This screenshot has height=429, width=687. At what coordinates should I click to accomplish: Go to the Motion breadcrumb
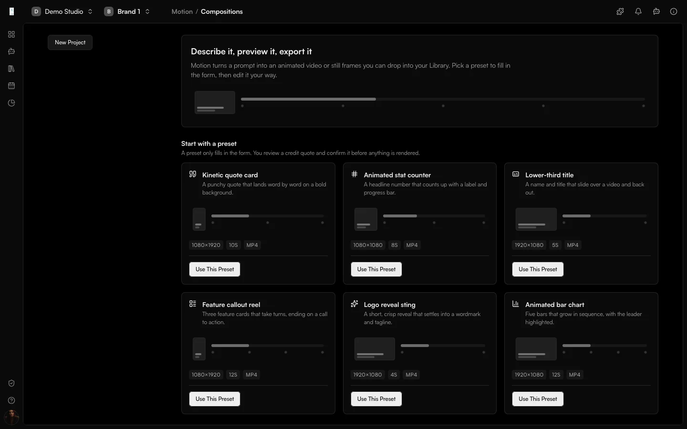point(182,11)
